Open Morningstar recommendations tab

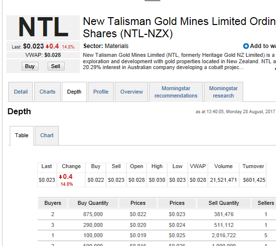pyautogui.click(x=176, y=92)
